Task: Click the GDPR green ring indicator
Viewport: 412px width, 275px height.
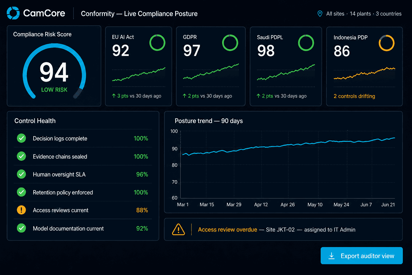Action: click(x=230, y=43)
